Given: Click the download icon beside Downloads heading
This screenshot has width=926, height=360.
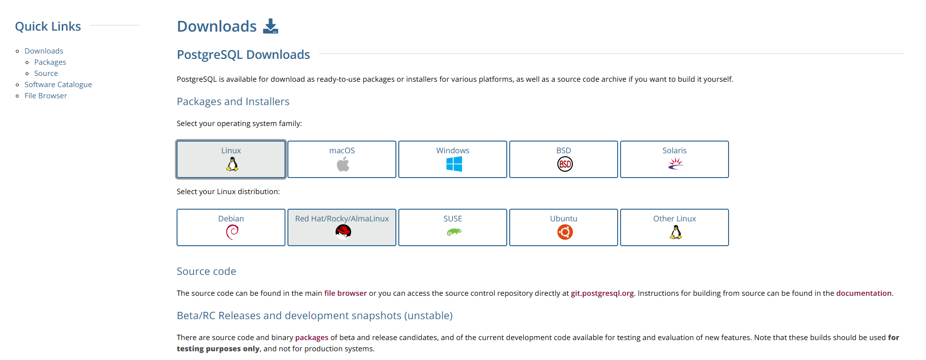Looking at the screenshot, I should click(270, 26).
